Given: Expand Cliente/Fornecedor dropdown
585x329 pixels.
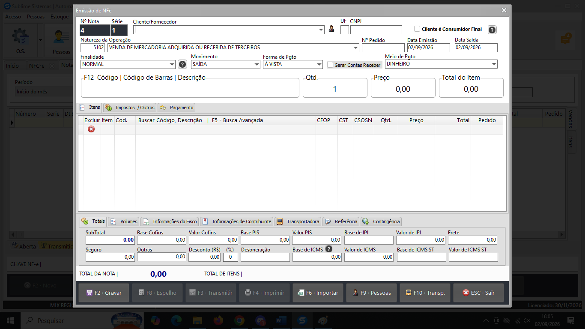Looking at the screenshot, I should click(x=321, y=30).
